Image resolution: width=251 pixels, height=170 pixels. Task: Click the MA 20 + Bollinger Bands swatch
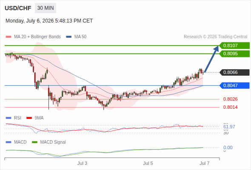pos(9,37)
